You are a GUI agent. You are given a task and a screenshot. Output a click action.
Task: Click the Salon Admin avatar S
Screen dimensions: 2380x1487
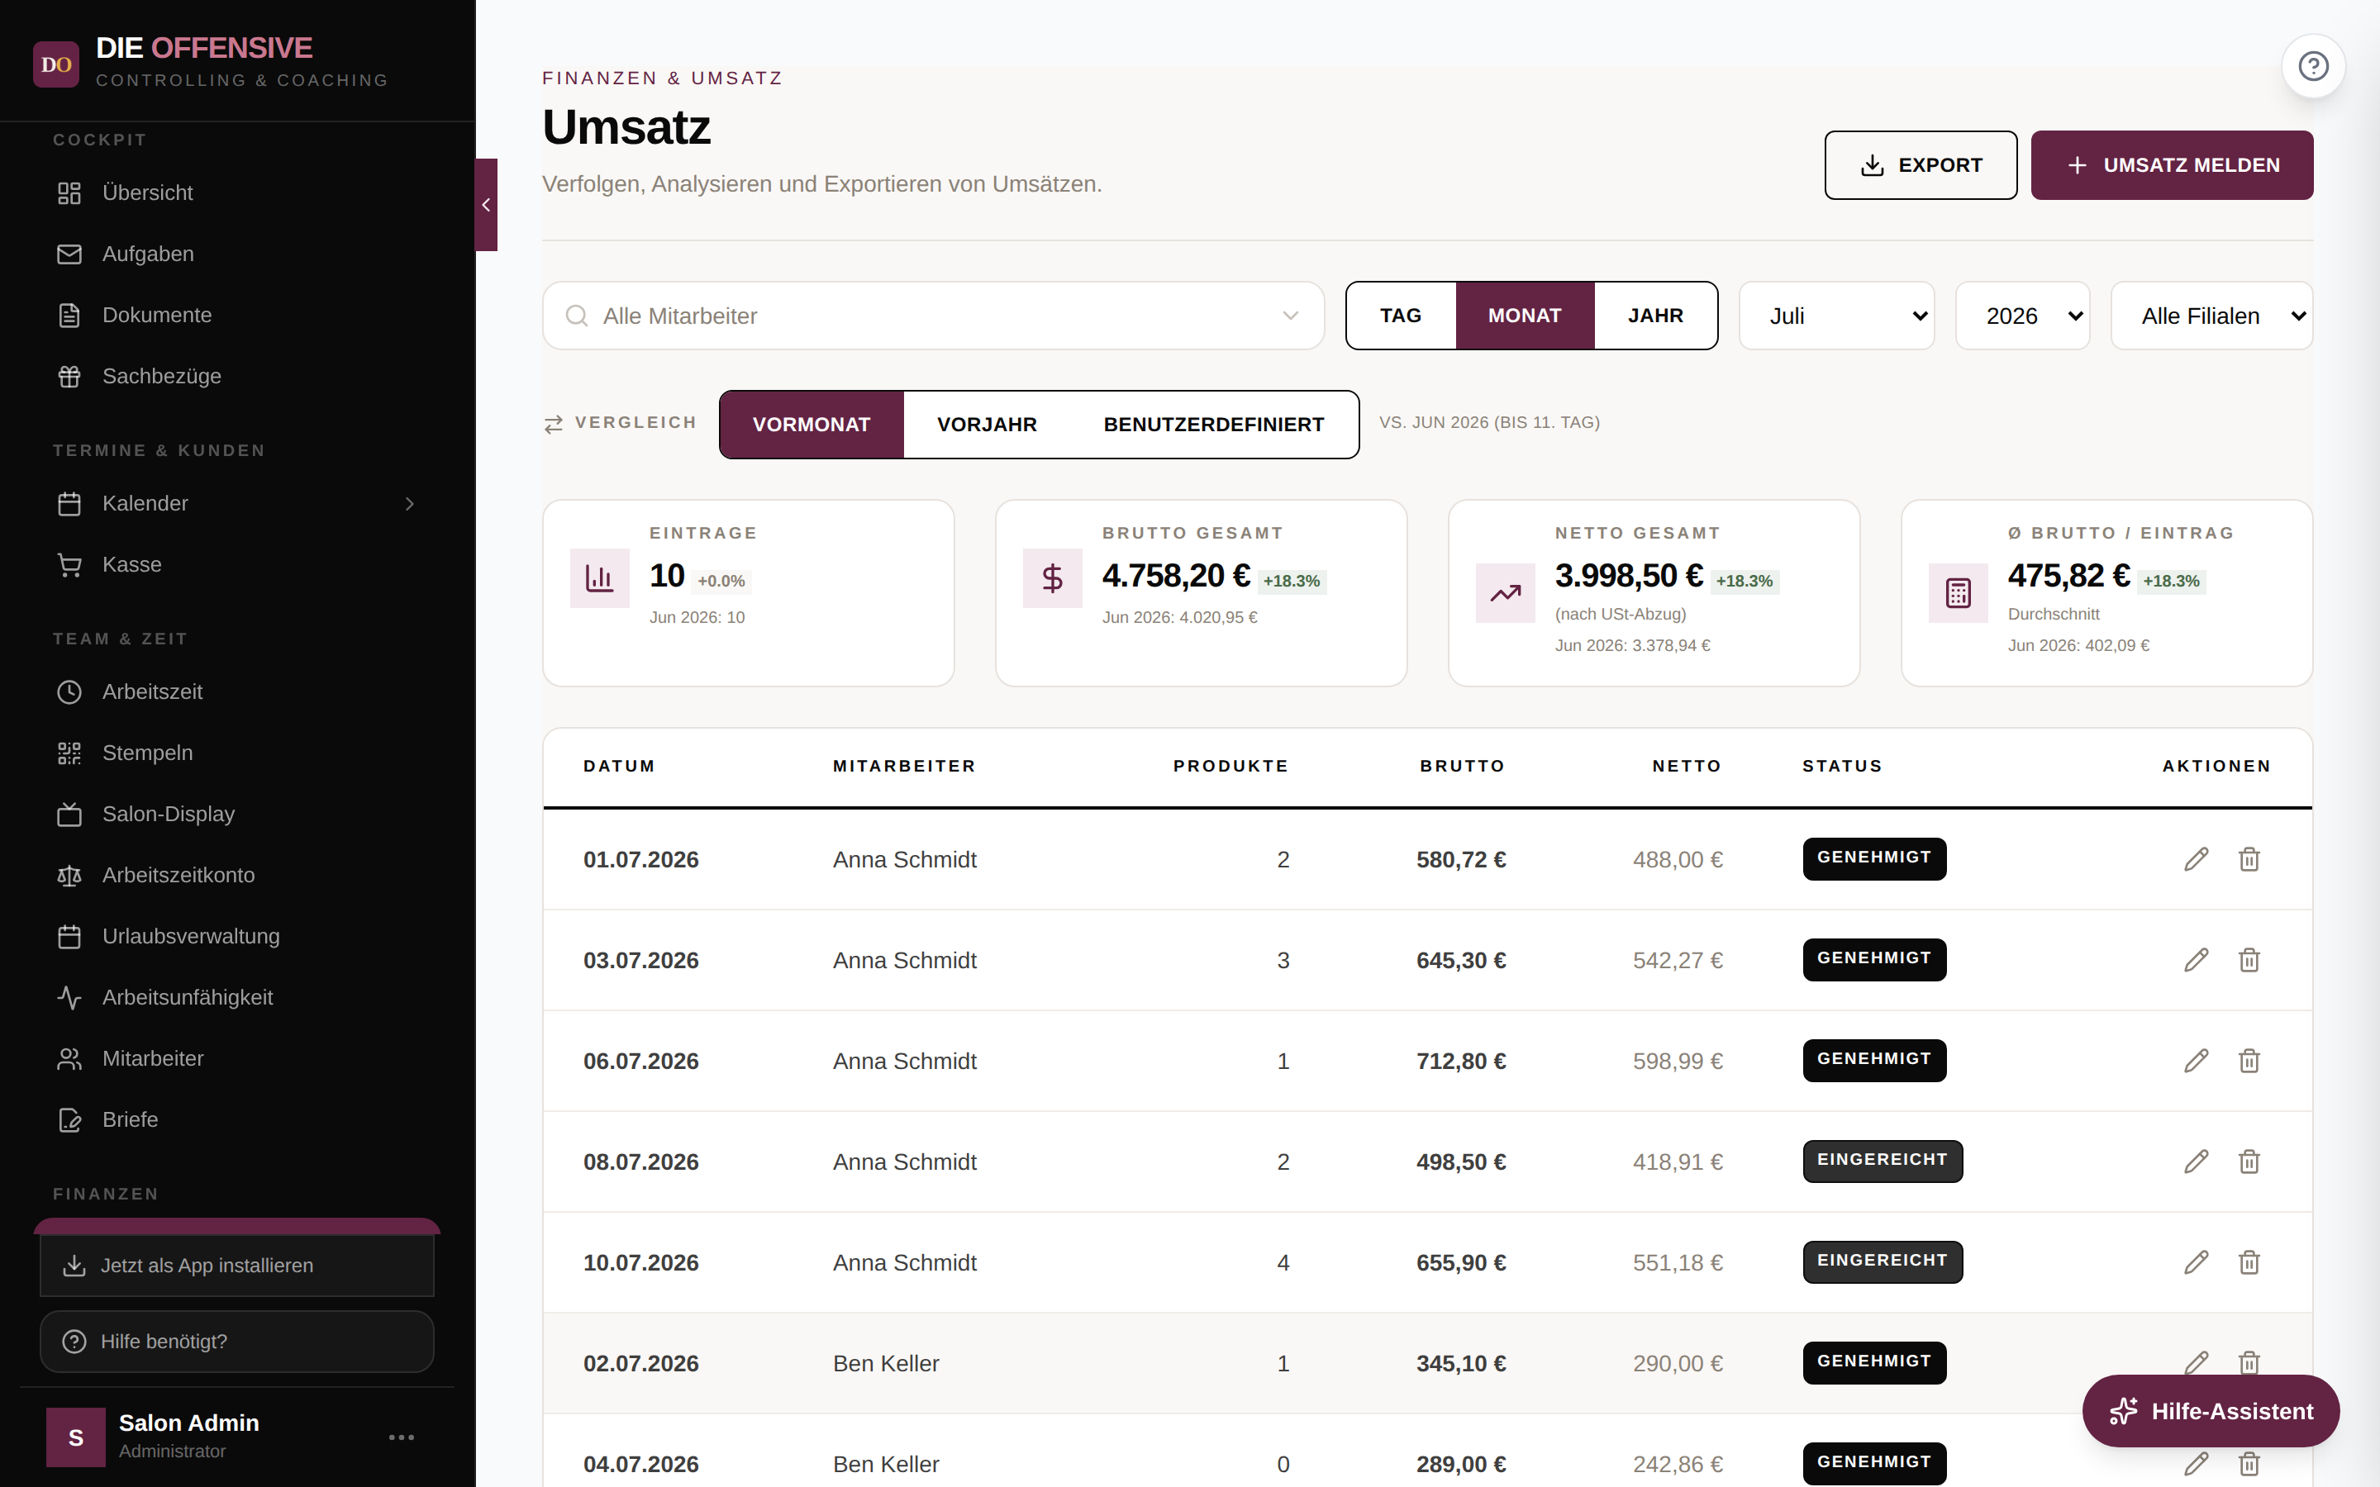click(x=76, y=1437)
